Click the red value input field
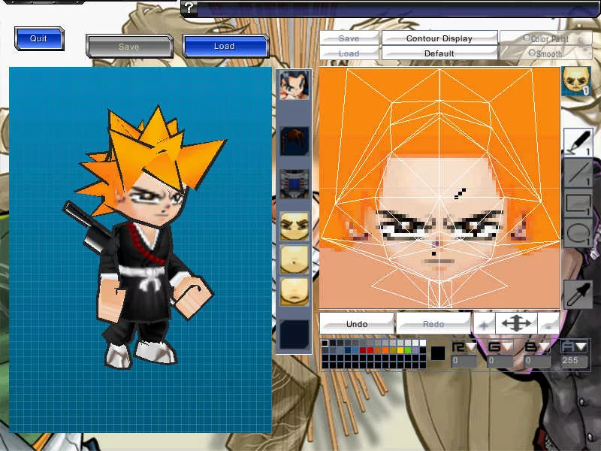Screen dimensions: 601x451 pos(464,362)
